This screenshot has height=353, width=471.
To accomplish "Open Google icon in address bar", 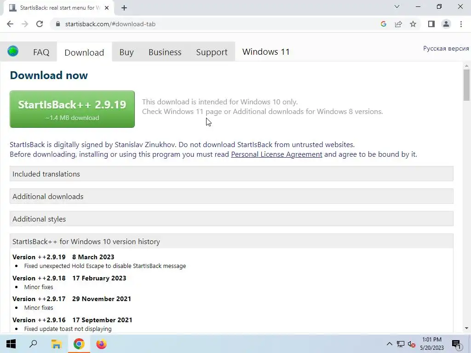I will click(x=383, y=24).
